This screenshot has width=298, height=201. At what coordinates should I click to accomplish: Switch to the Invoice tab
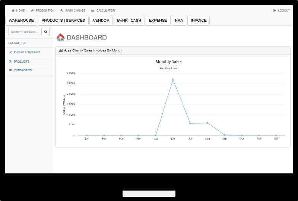tap(199, 21)
